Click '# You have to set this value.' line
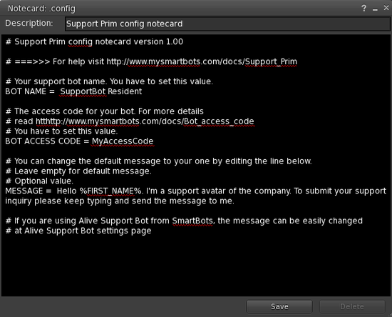392x317 pixels. point(61,131)
